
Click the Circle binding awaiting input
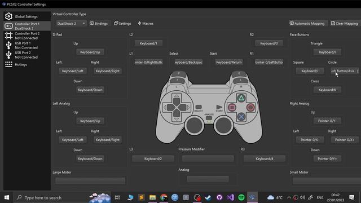(345, 71)
